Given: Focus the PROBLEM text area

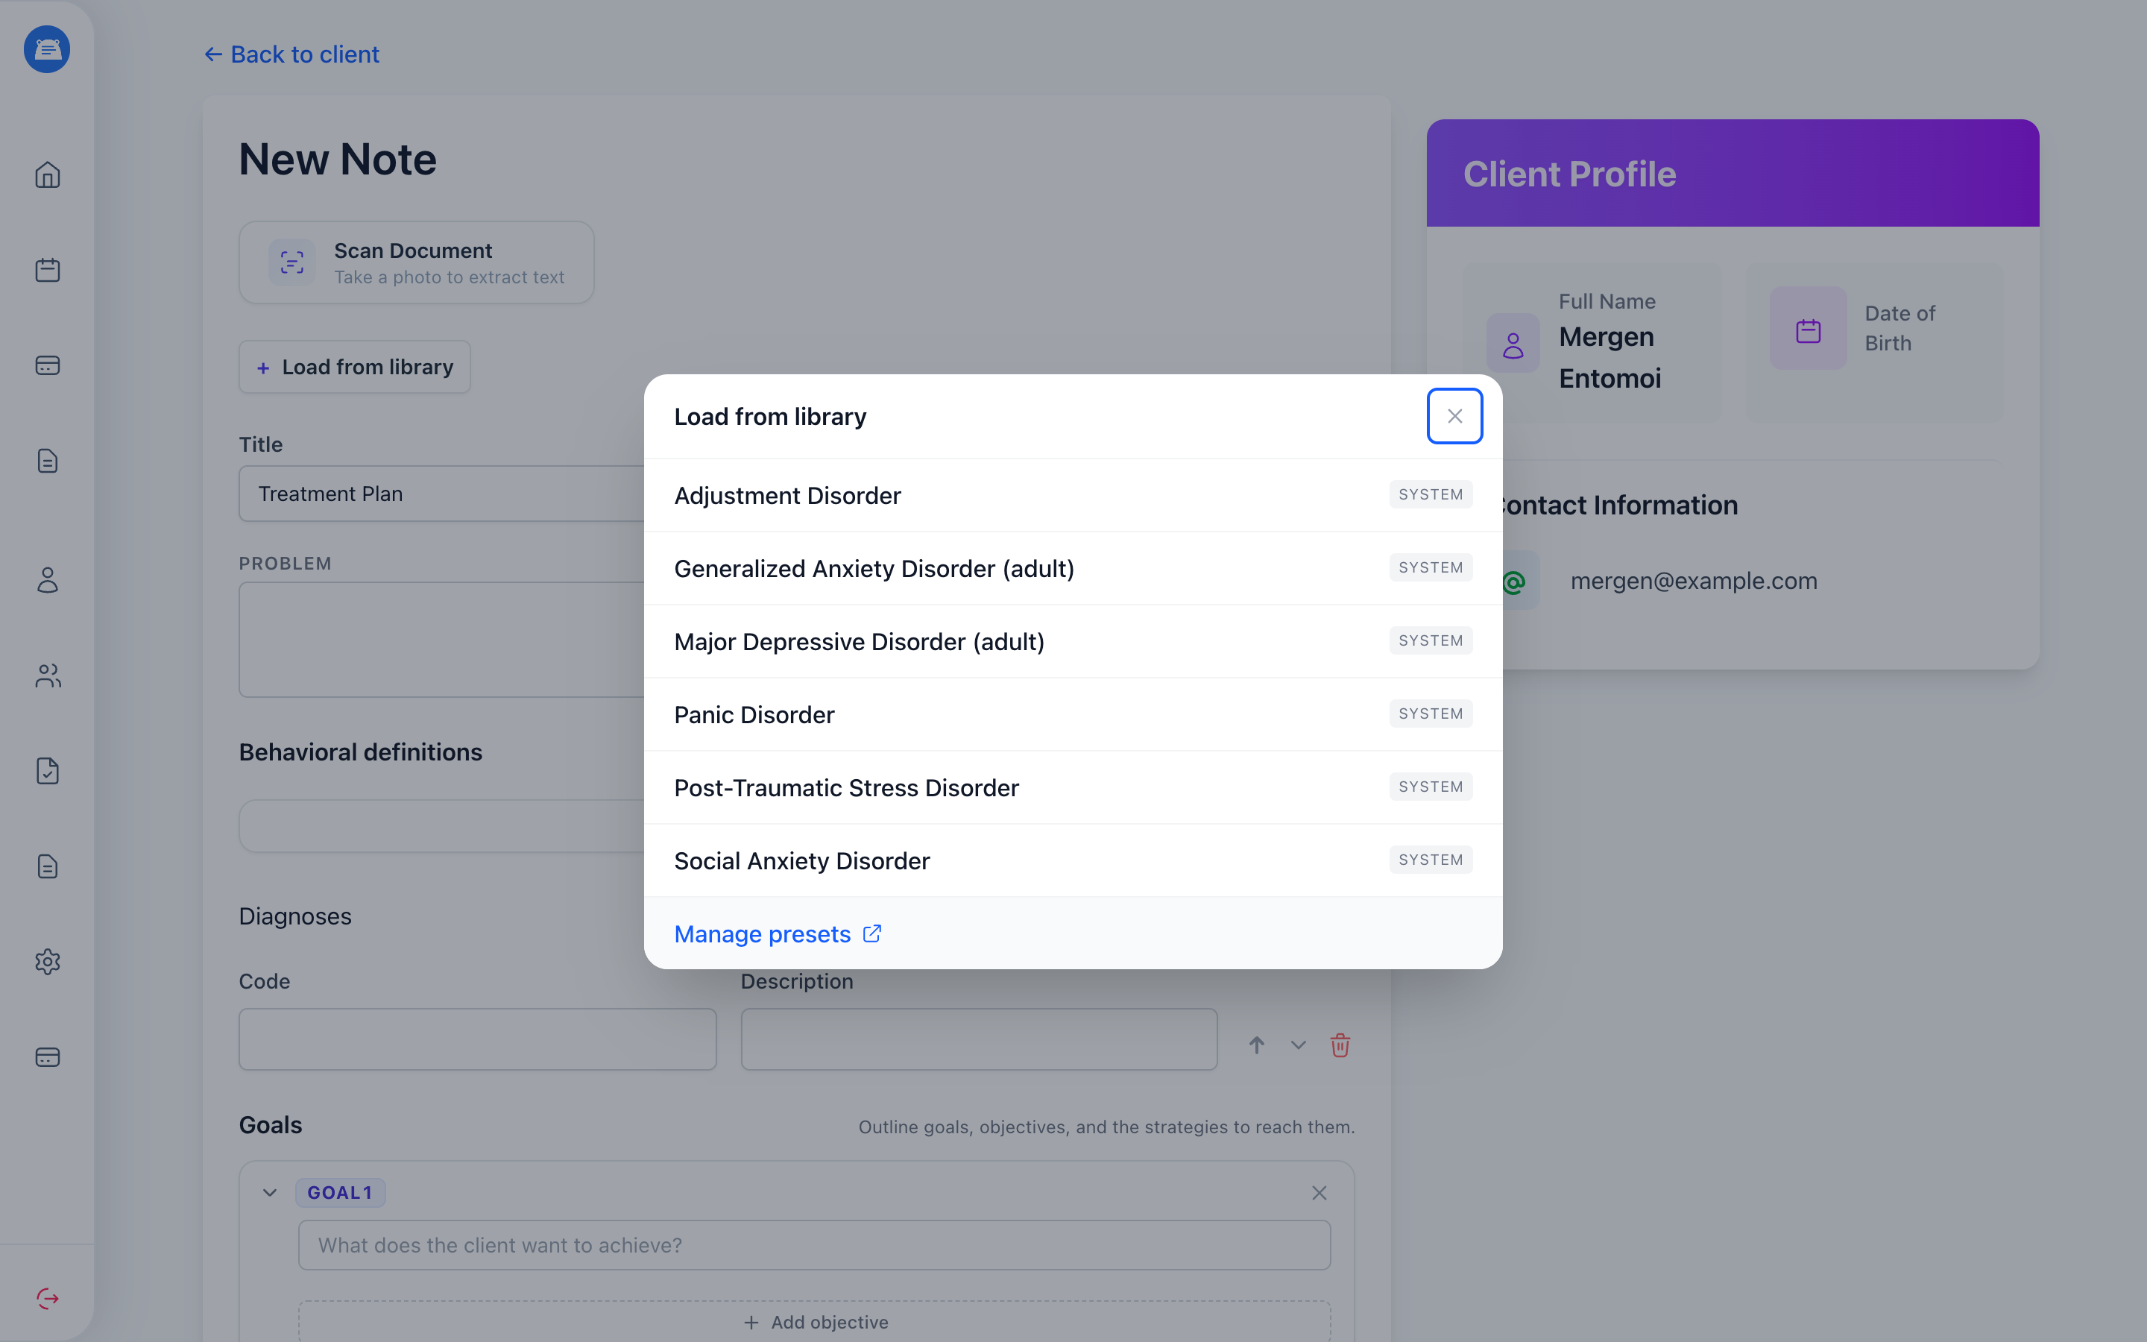Looking at the screenshot, I should point(442,639).
